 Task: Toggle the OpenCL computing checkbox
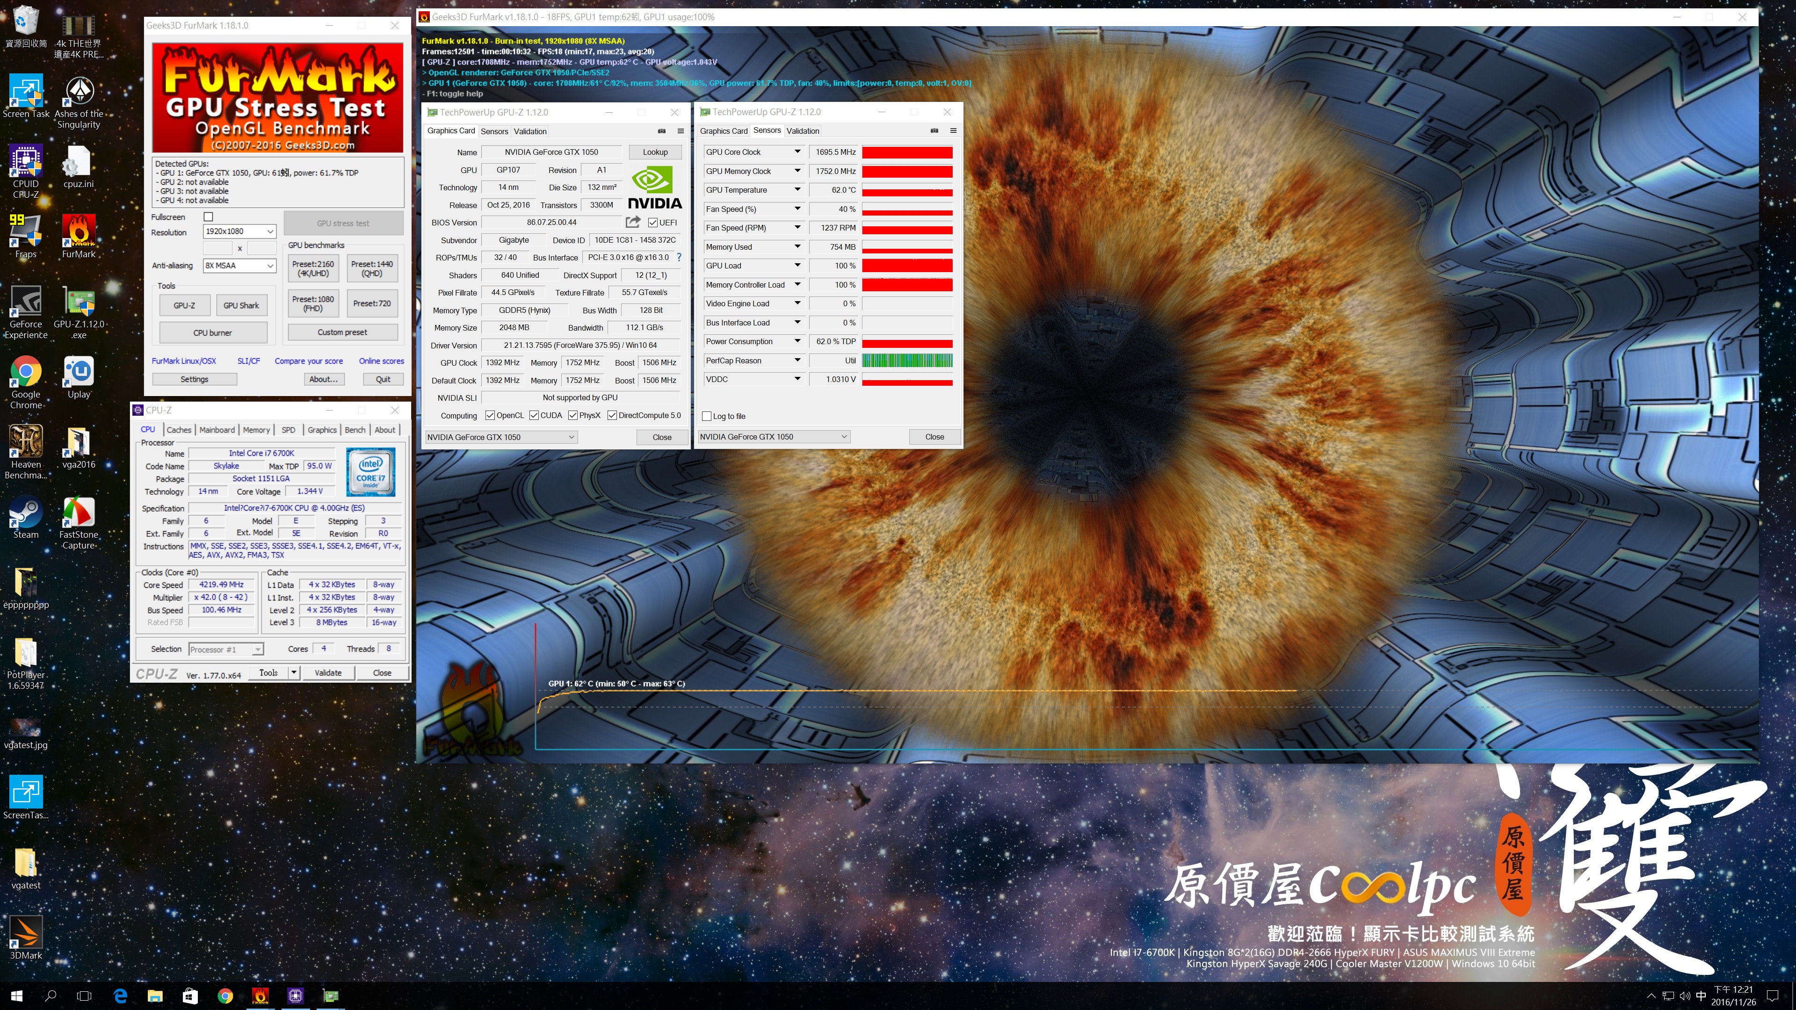pos(490,415)
